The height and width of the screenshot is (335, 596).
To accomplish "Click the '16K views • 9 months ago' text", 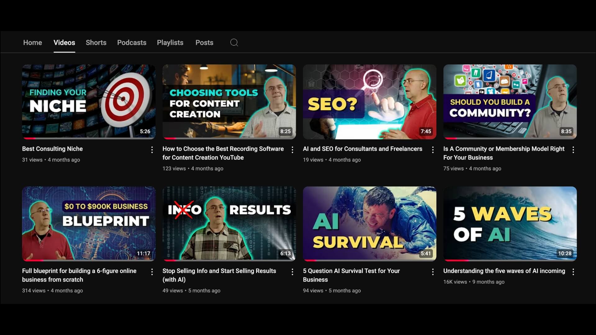I will (x=474, y=282).
